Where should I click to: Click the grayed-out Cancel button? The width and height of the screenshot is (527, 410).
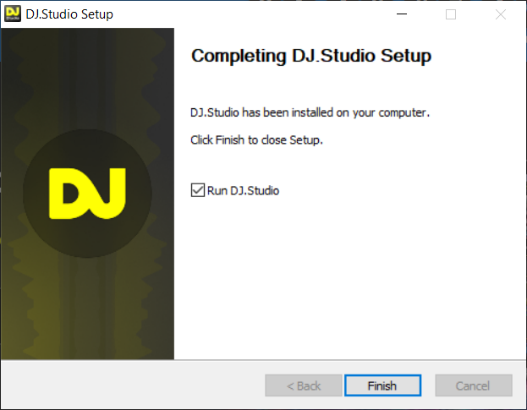point(474,385)
